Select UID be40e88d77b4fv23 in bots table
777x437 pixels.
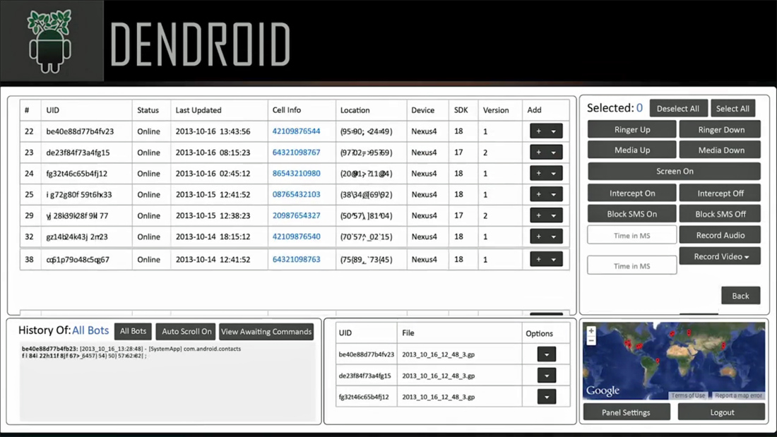80,131
